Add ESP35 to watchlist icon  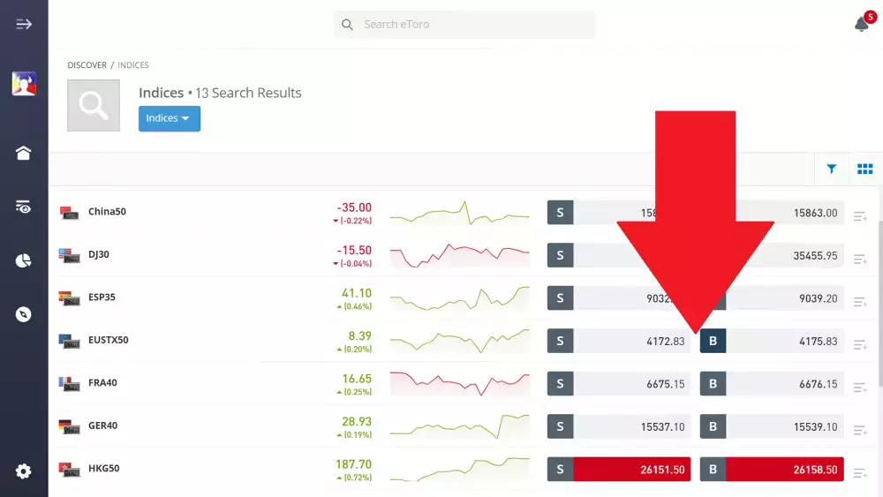(860, 302)
